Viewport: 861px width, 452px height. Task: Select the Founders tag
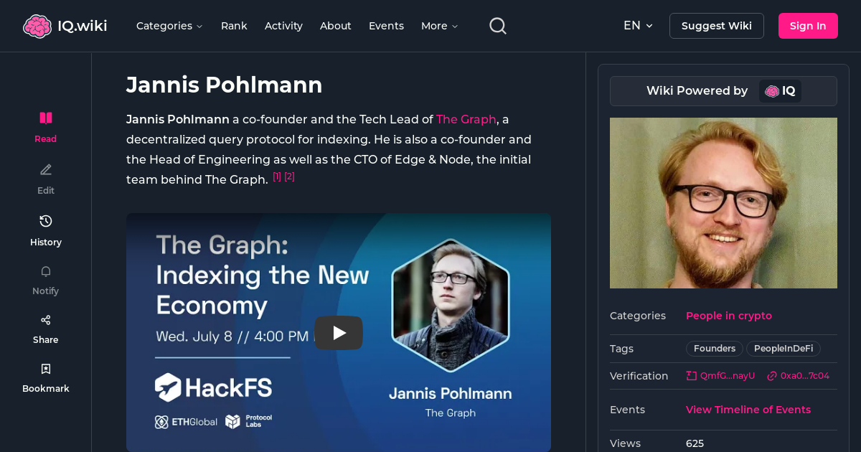[714, 349]
